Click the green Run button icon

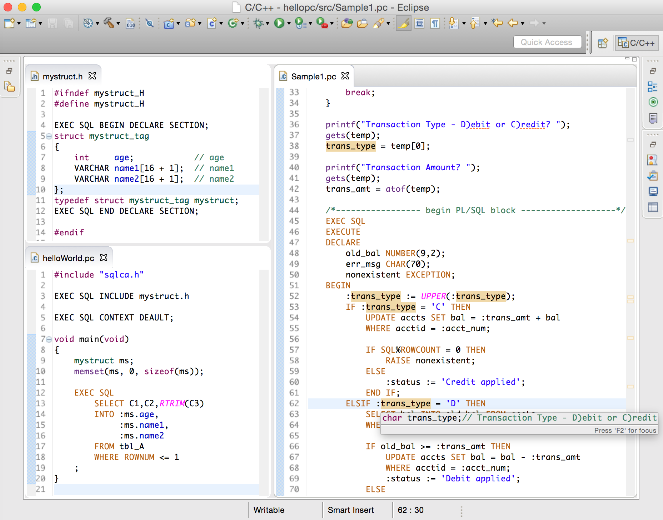point(279,23)
